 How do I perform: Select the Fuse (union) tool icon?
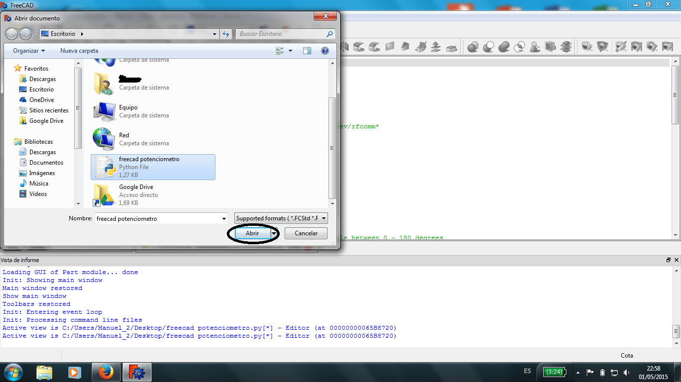pyautogui.click(x=504, y=47)
